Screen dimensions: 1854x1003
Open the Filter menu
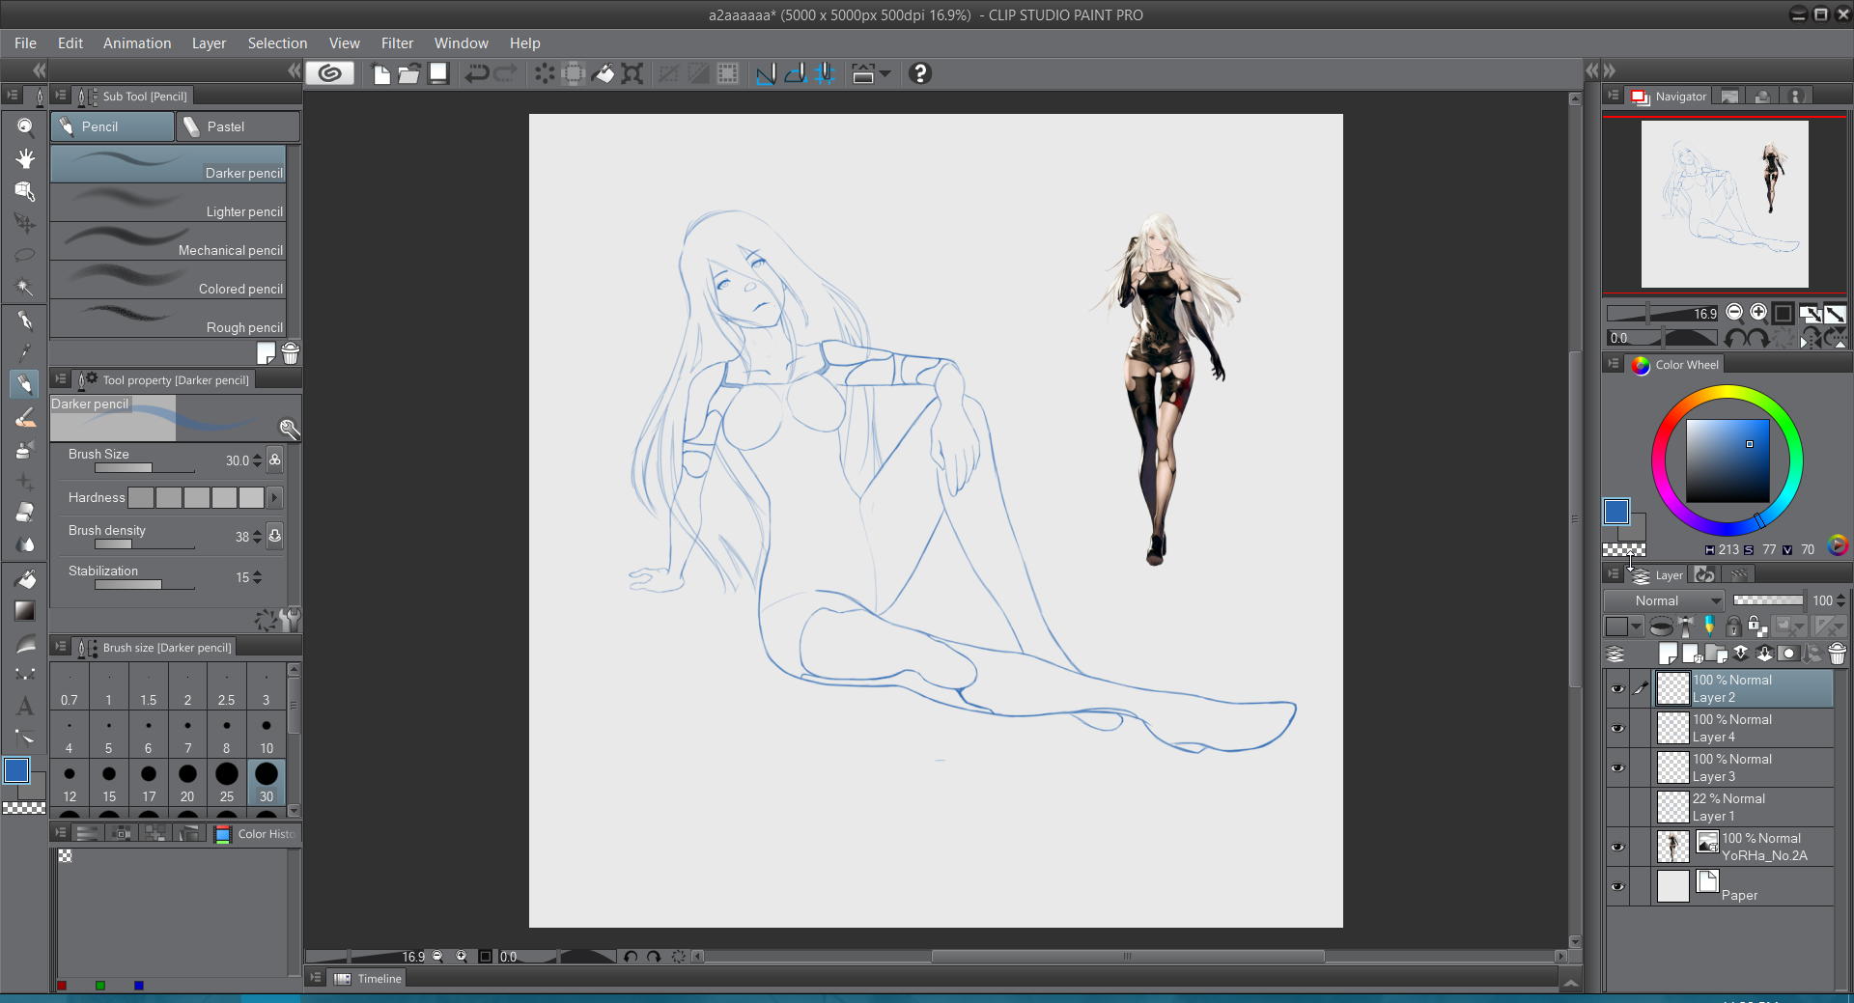tap(397, 43)
